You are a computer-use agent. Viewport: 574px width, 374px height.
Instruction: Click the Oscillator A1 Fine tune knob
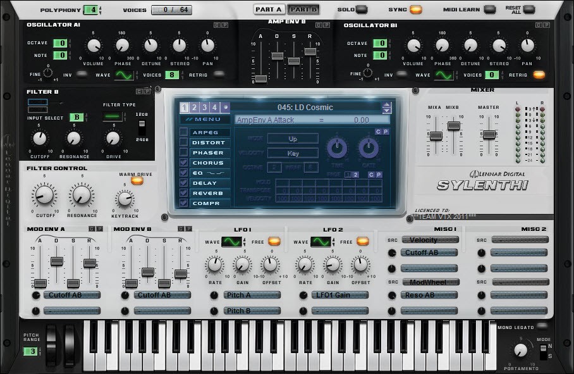pyautogui.click(x=47, y=72)
